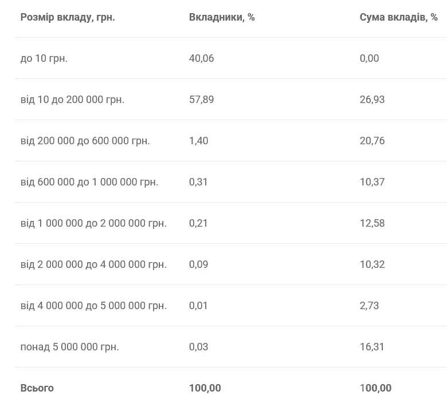This screenshot has height=403, width=447.
Task: Click 'від 4 000 000 до 5 000 000 грн.' label
Action: 93,306
